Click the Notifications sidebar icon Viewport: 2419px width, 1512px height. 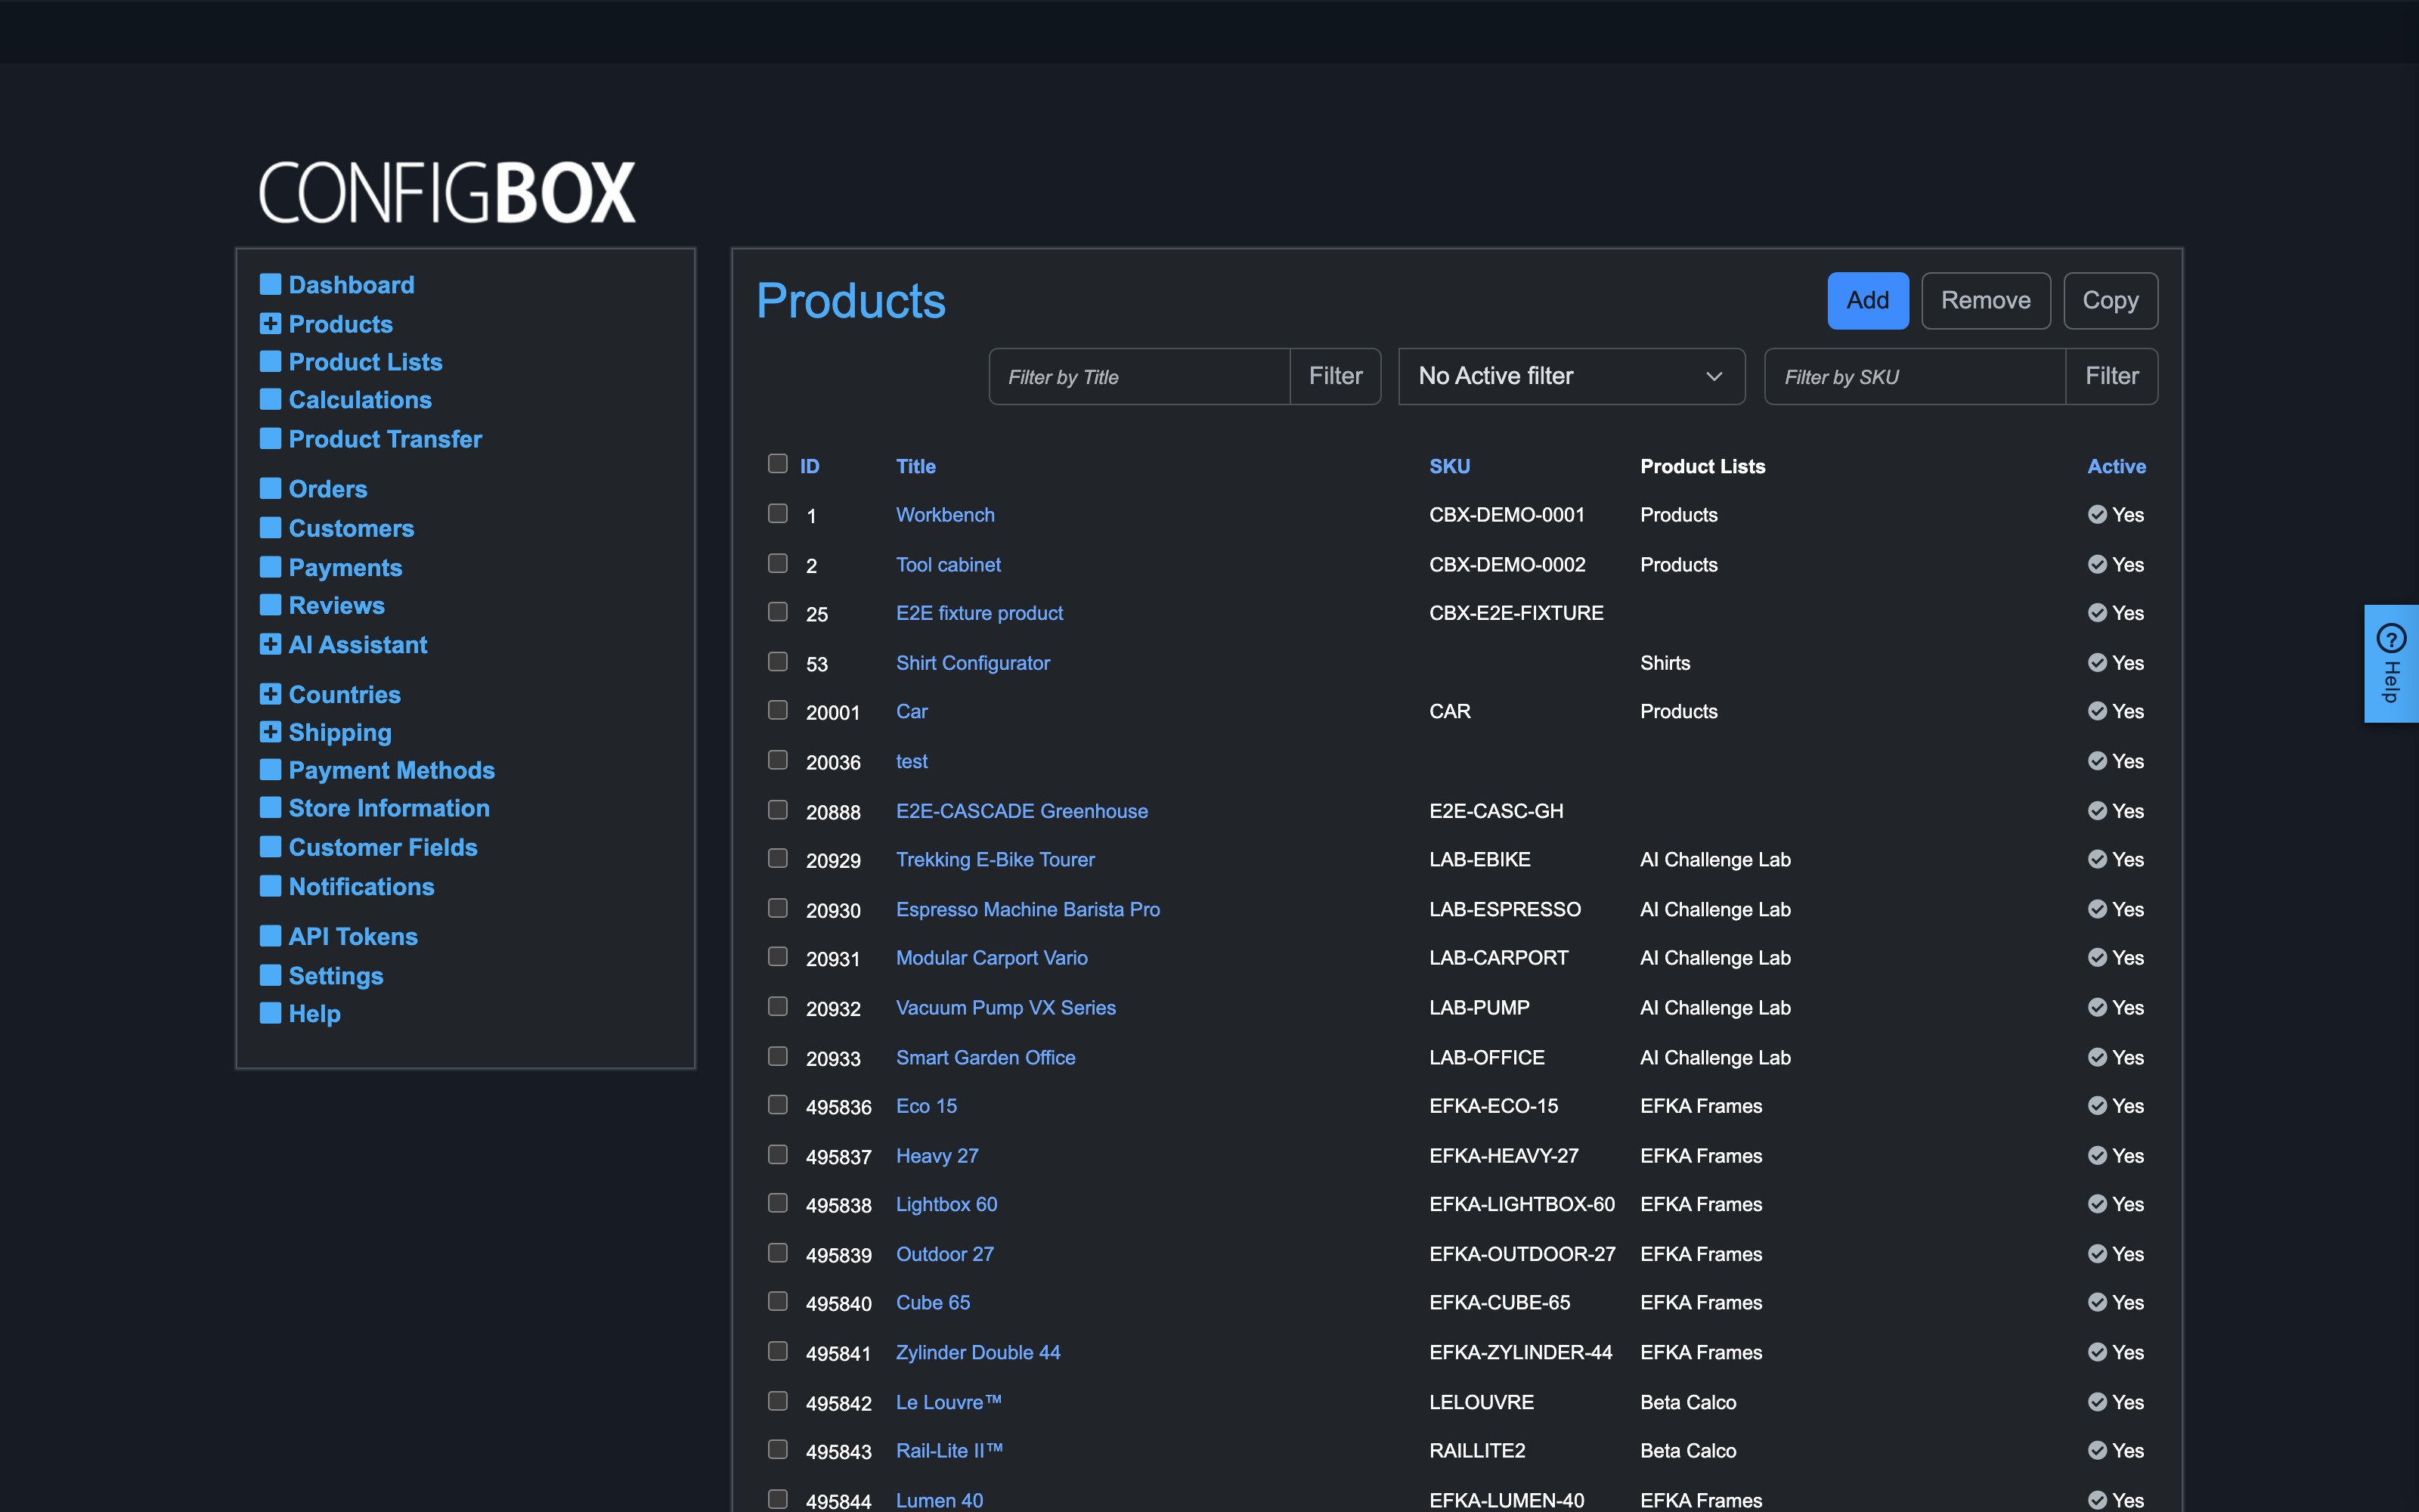click(270, 887)
